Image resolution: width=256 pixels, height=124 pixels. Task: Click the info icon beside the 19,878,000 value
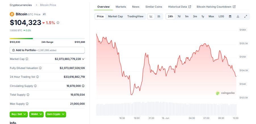[83, 86]
